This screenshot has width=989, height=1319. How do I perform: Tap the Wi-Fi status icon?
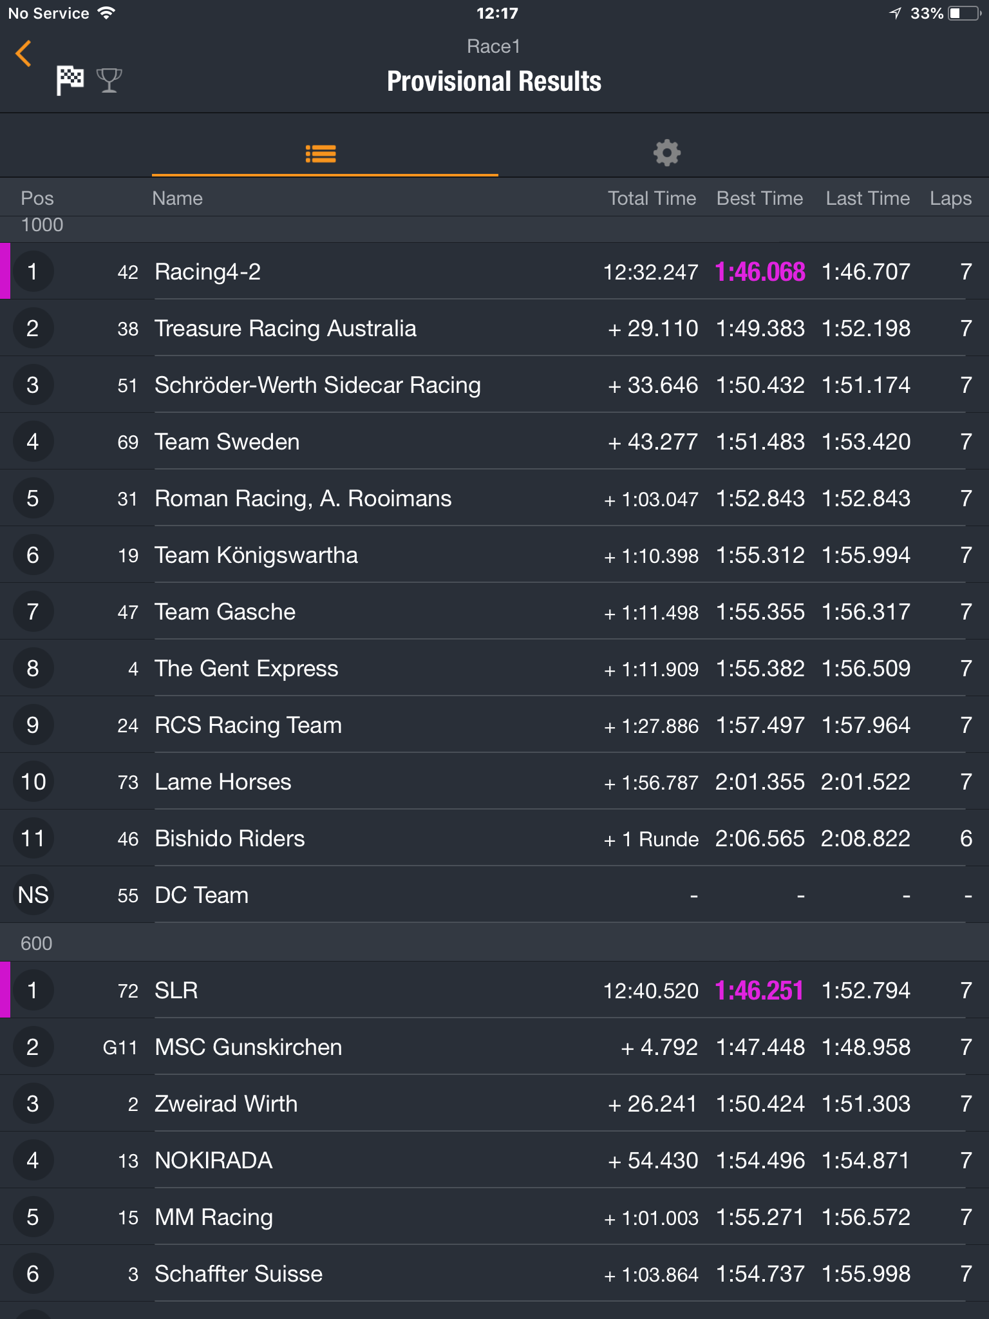[106, 13]
